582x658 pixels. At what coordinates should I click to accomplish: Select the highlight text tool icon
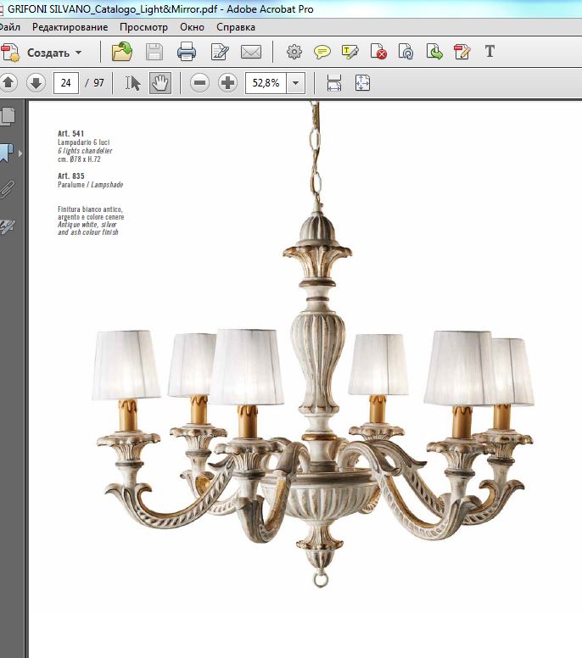click(x=350, y=52)
